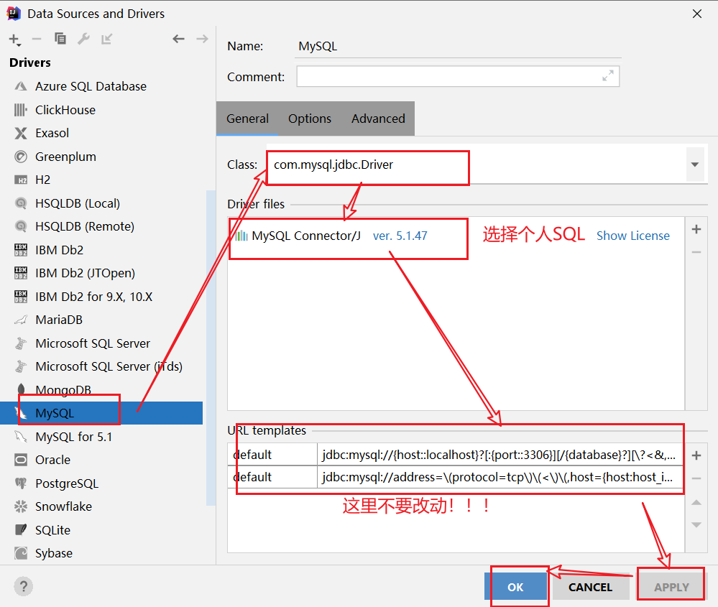Screen dimensions: 718x607
Task: Switch to the Advanced tab
Action: [x=378, y=119]
